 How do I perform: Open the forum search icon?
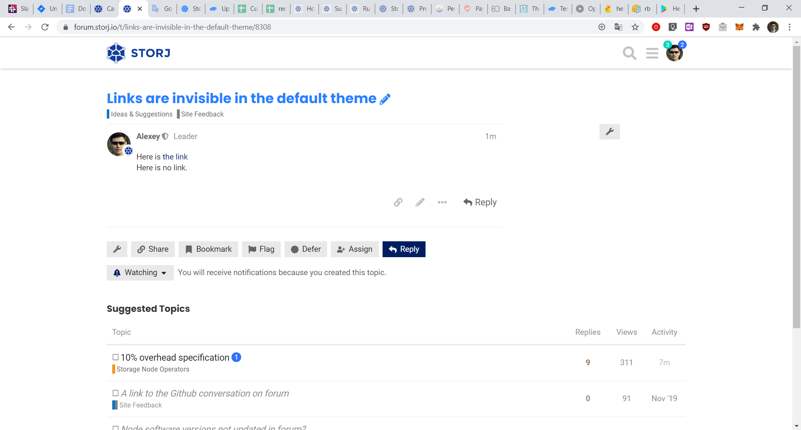point(629,53)
